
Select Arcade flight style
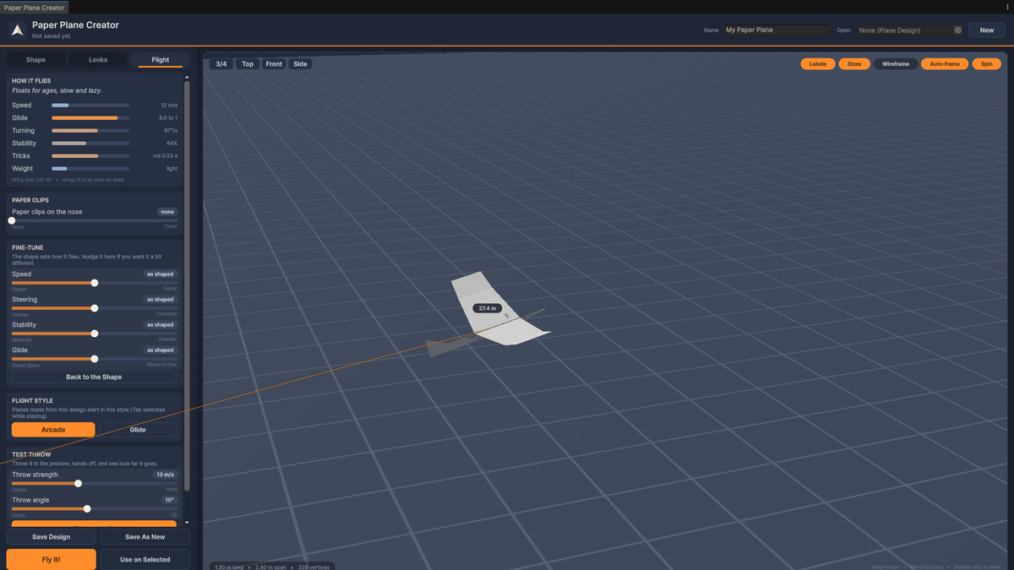(x=53, y=430)
